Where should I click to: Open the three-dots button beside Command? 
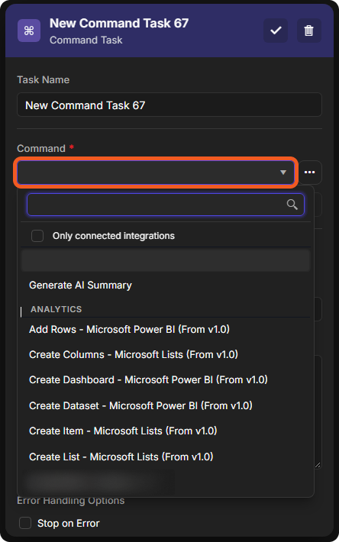(310, 172)
